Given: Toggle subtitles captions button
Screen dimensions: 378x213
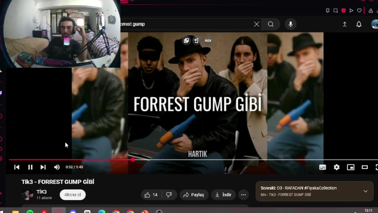Looking at the screenshot, I should [x=322, y=167].
